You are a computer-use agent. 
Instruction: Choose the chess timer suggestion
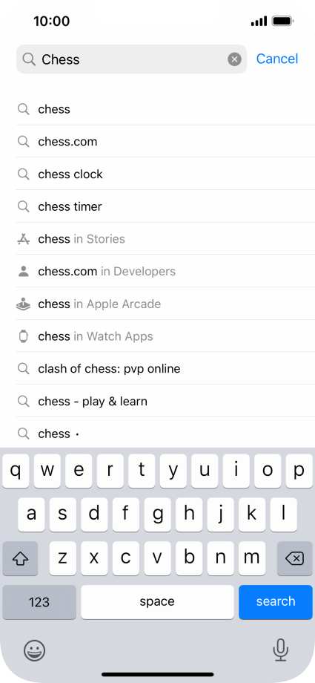165,206
